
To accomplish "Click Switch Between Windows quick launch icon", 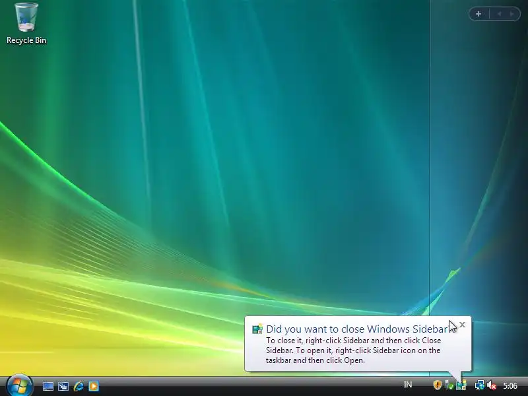I will pos(63,386).
